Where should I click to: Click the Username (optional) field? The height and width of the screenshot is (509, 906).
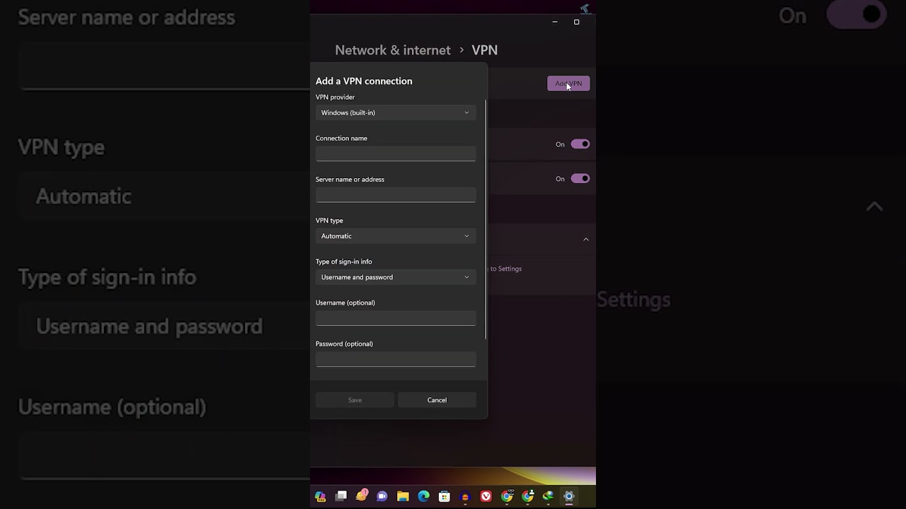396,318
